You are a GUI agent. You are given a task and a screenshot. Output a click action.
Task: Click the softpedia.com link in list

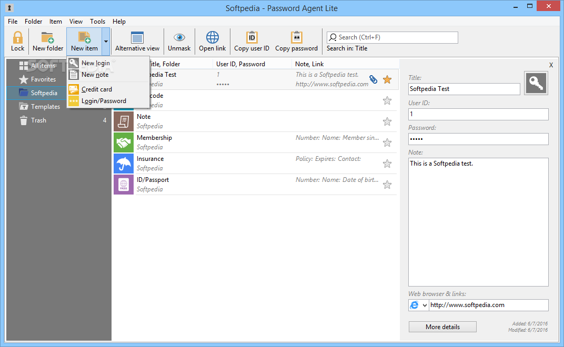[x=331, y=84]
